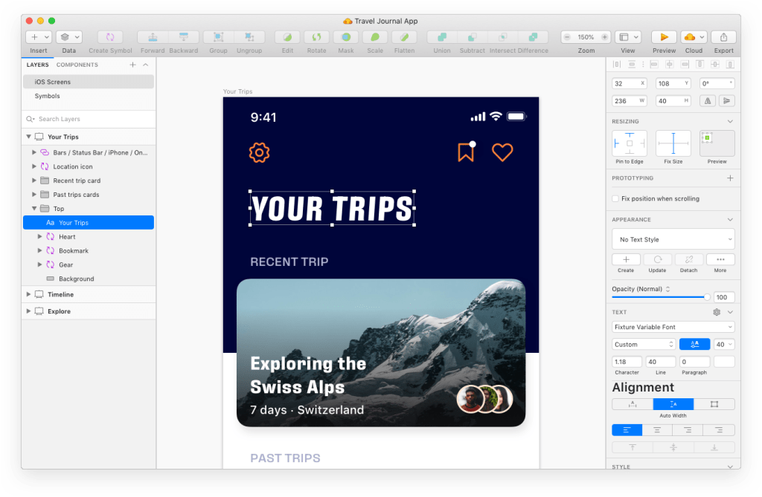Collapse the Top layer group
This screenshot has width=762, height=497.
pyautogui.click(x=34, y=209)
